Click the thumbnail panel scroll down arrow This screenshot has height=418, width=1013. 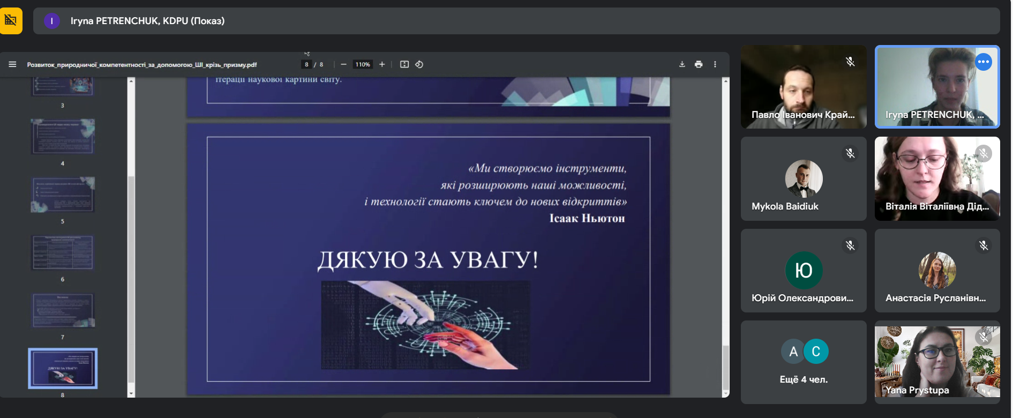click(x=131, y=393)
